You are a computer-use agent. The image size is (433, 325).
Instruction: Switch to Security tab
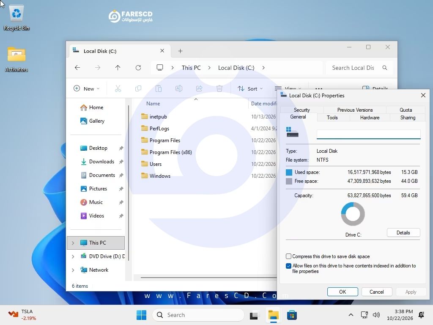pos(301,110)
